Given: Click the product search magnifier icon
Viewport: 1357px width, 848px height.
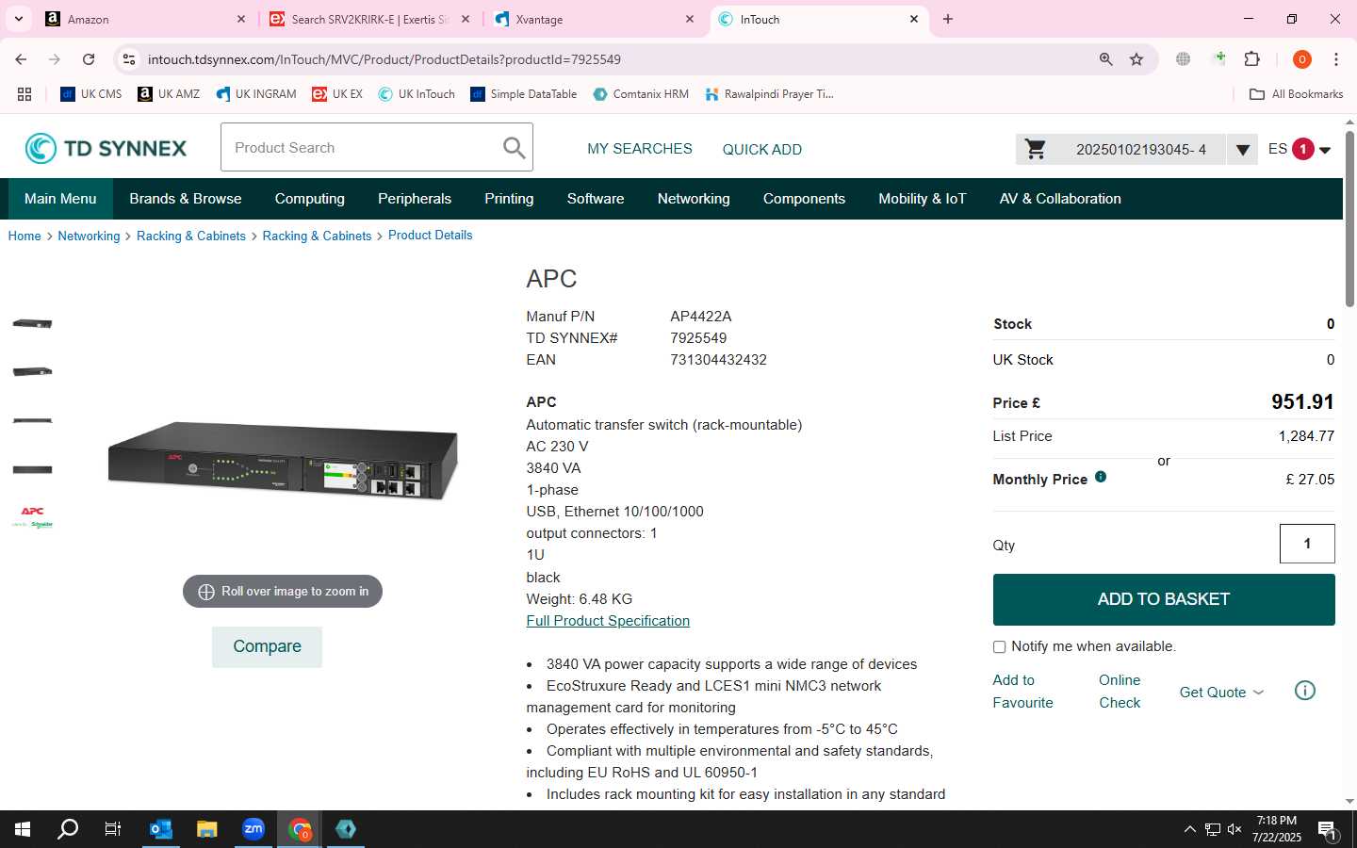Looking at the screenshot, I should [x=514, y=148].
